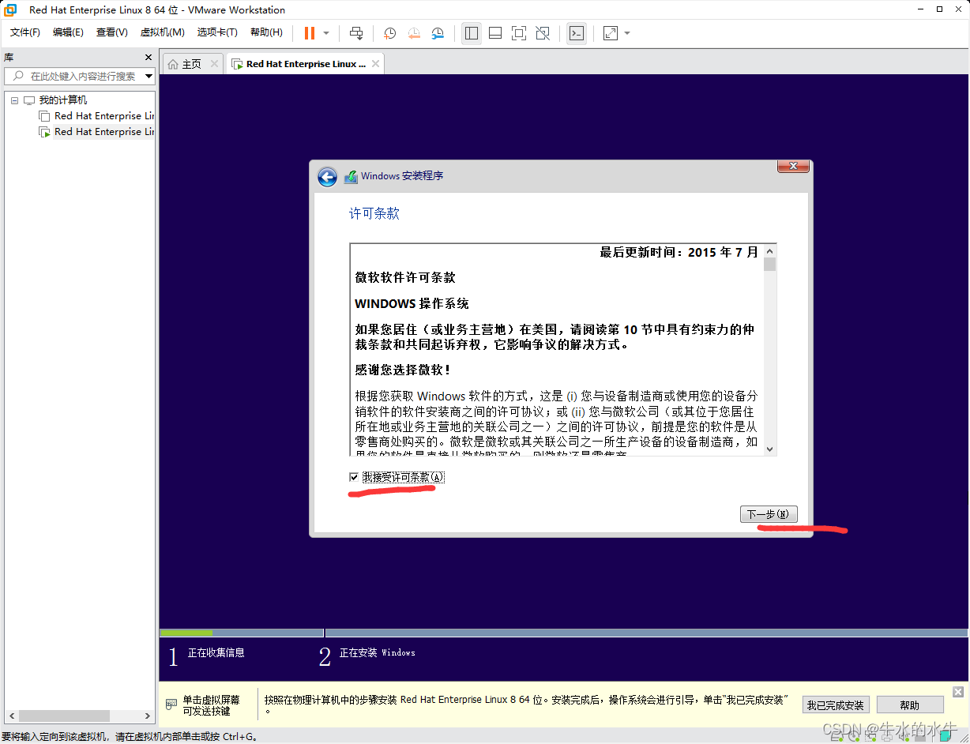This screenshot has height=744, width=970.
Task: Go back with the blue arrow in setup
Action: tap(327, 177)
